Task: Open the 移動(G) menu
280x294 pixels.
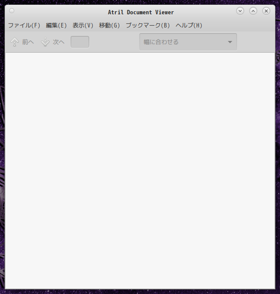Action: tap(109, 25)
